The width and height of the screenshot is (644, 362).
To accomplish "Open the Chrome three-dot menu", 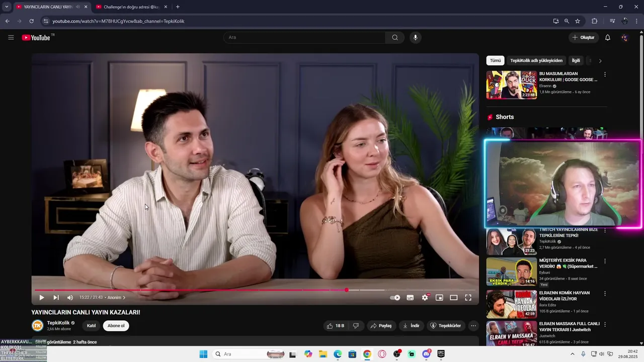I will click(637, 21).
